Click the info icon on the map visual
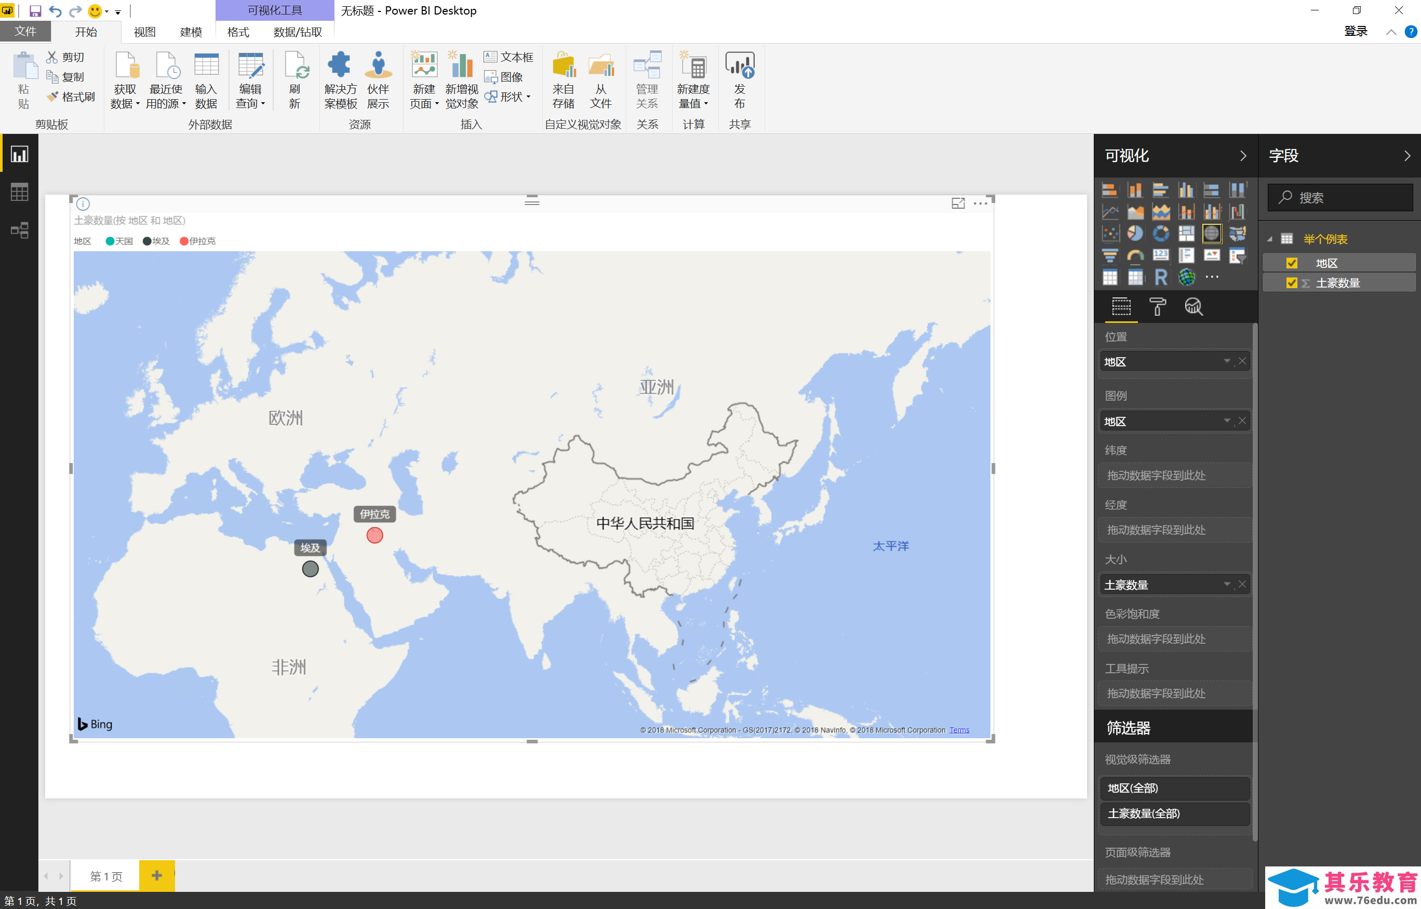Viewport: 1421px width, 909px height. (x=83, y=204)
